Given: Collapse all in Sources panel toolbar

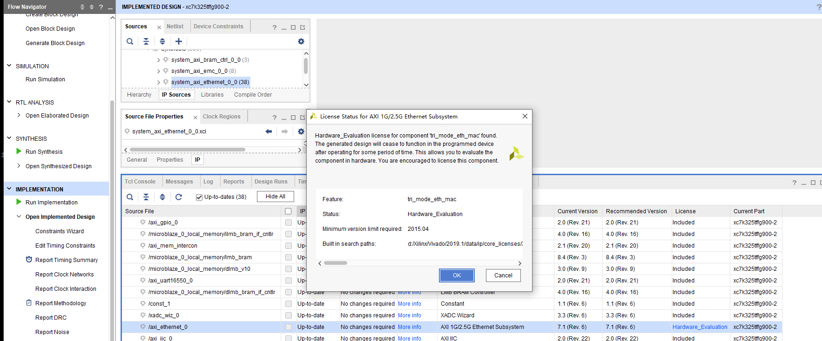Looking at the screenshot, I should click(x=146, y=41).
